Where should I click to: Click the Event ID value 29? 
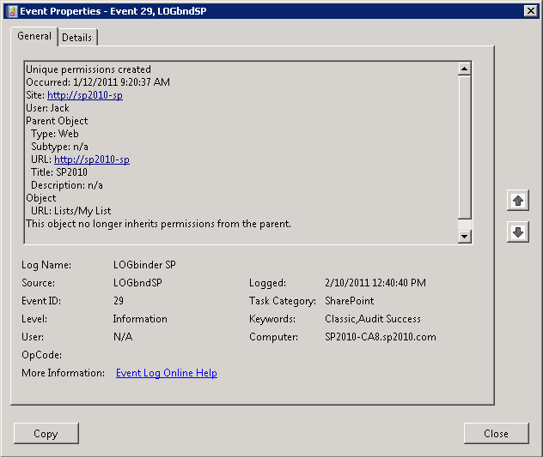click(x=119, y=301)
